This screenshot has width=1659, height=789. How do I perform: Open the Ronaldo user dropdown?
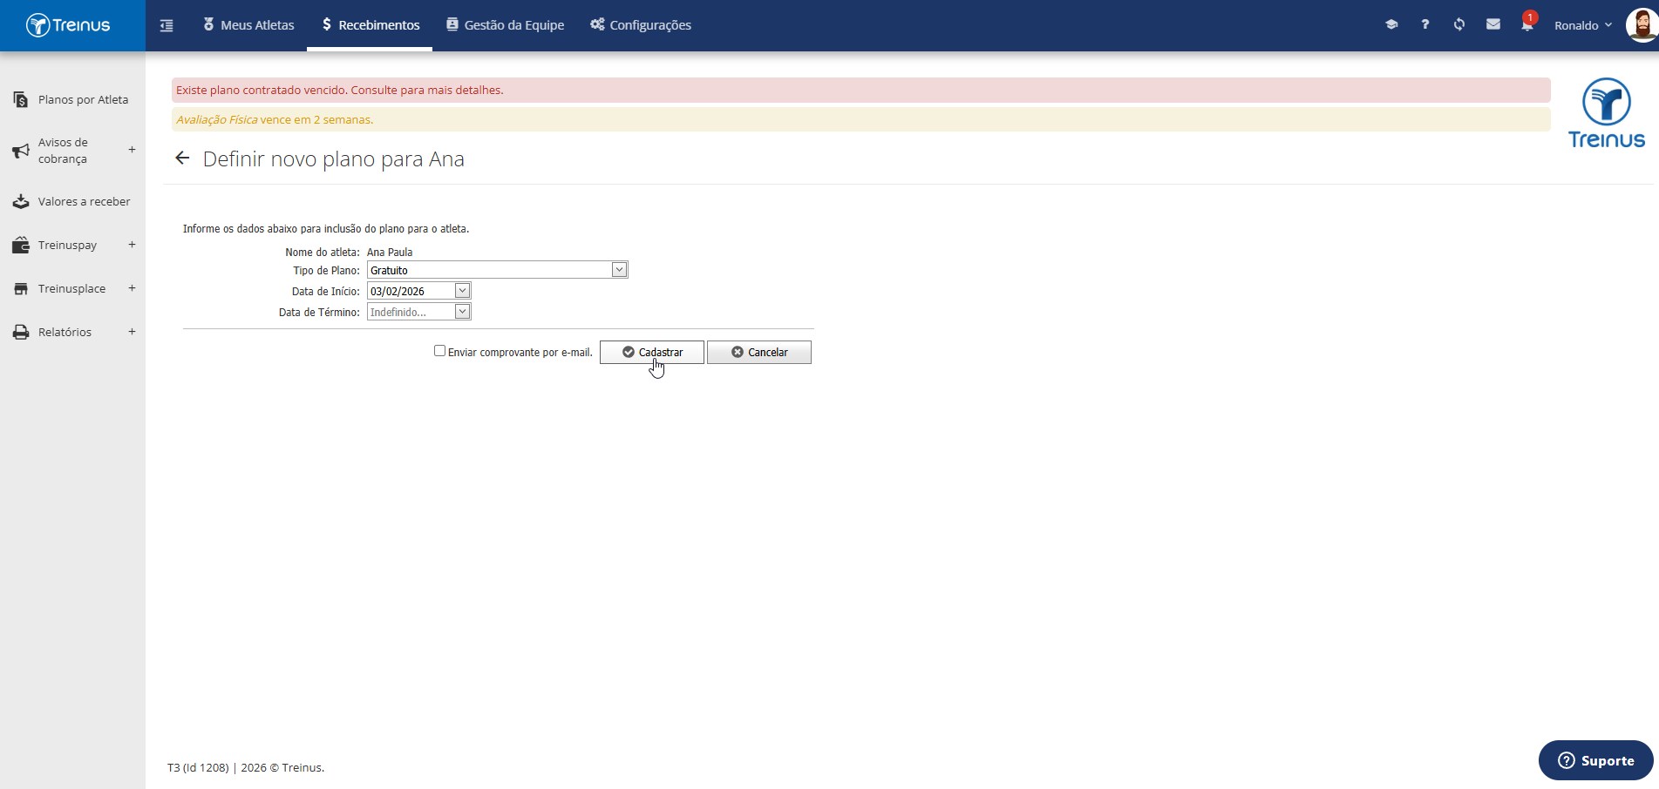point(1583,25)
